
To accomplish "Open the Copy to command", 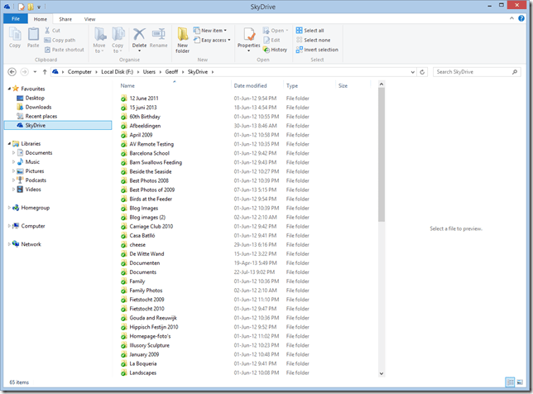I will [x=118, y=40].
